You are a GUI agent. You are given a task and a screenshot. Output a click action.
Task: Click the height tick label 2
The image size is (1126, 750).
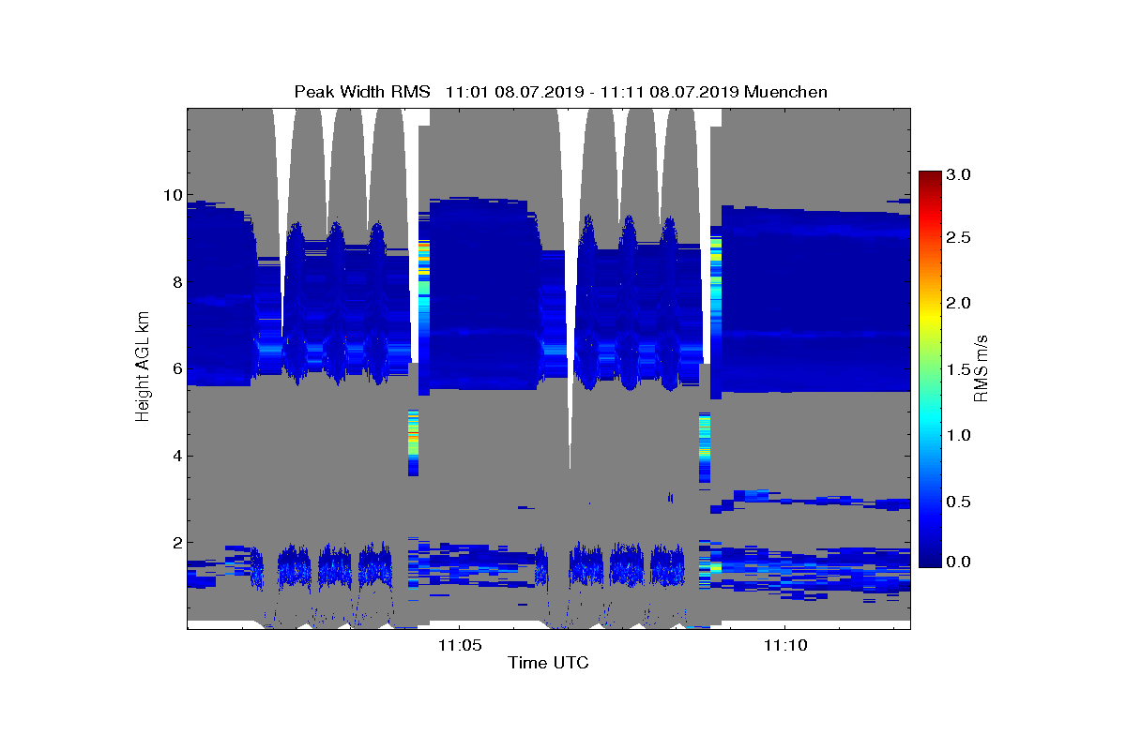click(x=175, y=543)
